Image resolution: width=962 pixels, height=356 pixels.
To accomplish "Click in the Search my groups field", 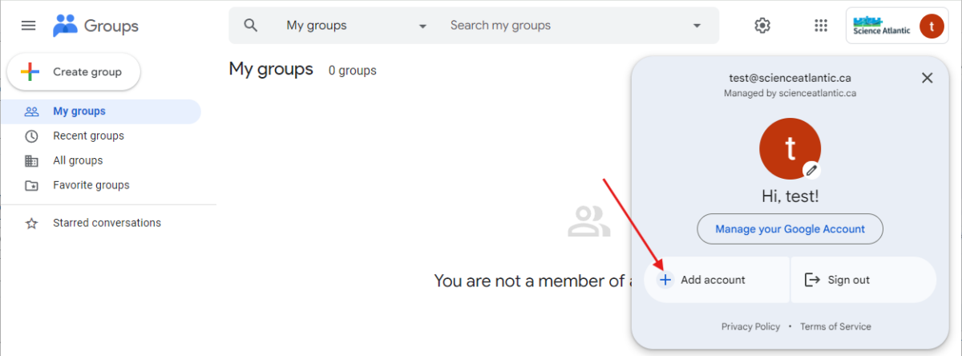I will (561, 26).
